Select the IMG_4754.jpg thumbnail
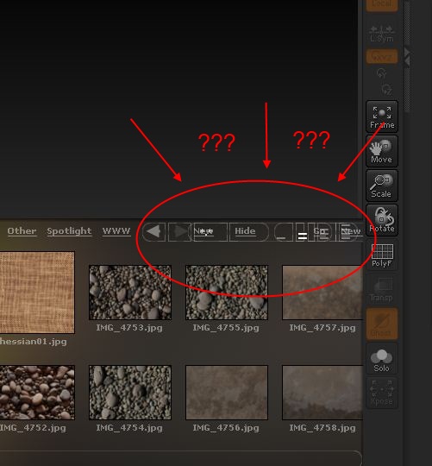This screenshot has width=432, height=466. coord(130,393)
